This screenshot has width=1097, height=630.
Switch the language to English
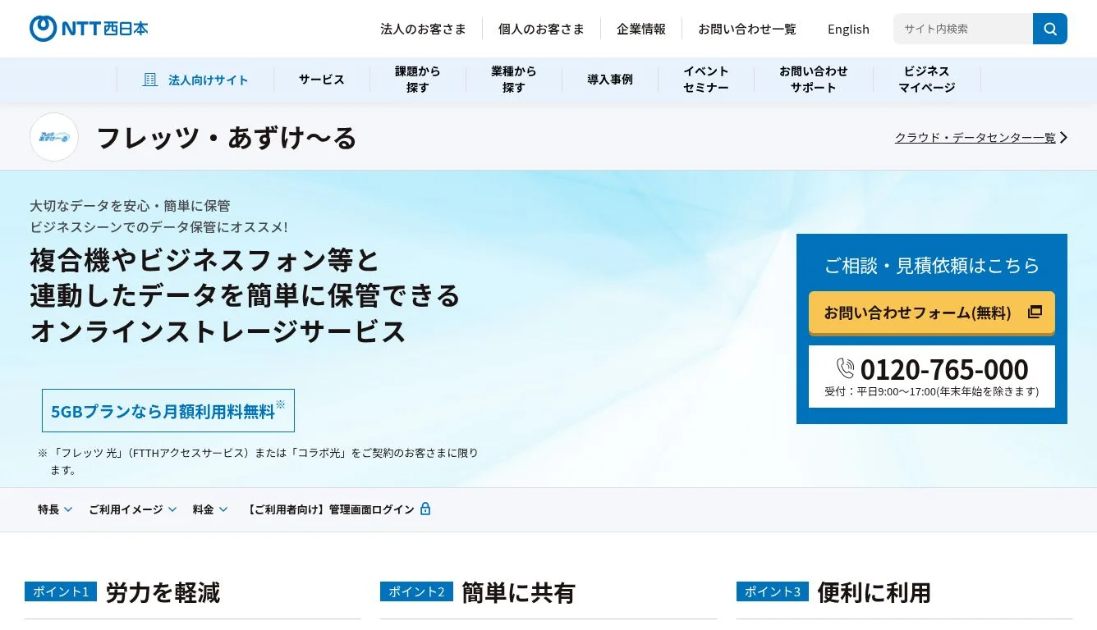pyautogui.click(x=848, y=29)
